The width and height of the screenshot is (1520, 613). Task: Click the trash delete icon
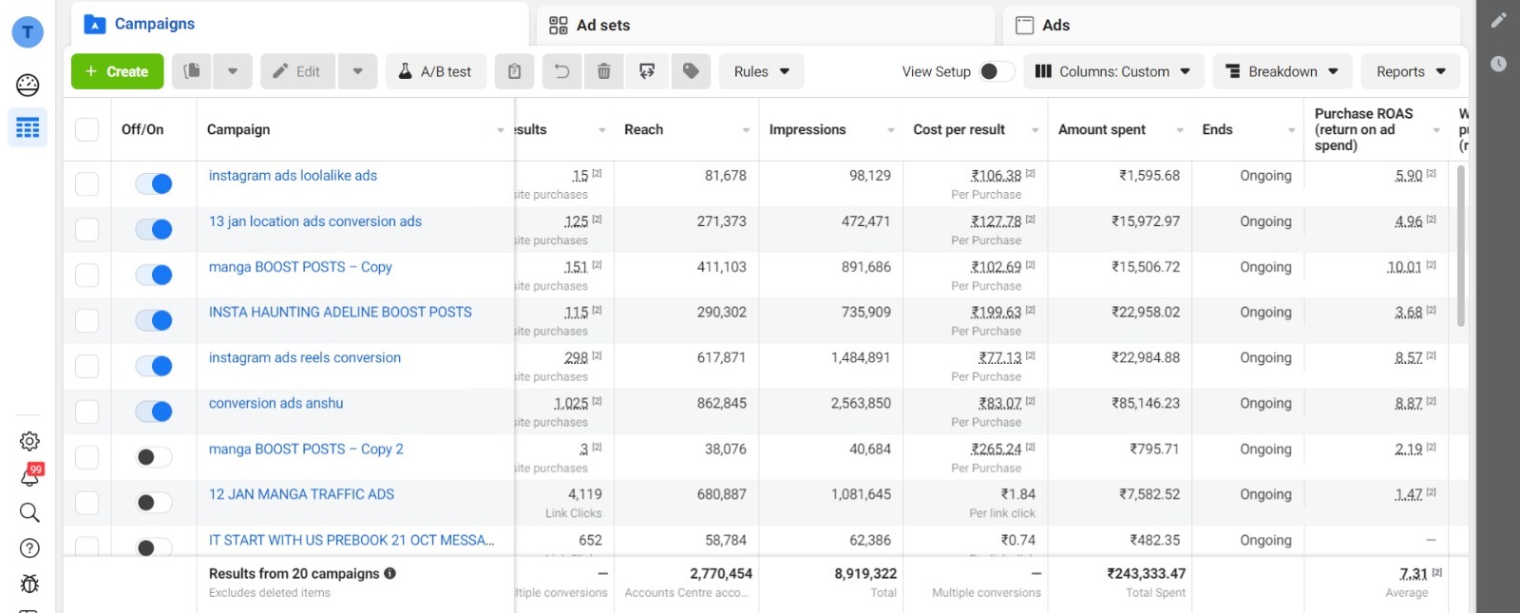pos(603,71)
